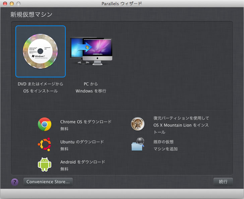Click '既存の仮想 マシンを追加' label

(x=166, y=145)
